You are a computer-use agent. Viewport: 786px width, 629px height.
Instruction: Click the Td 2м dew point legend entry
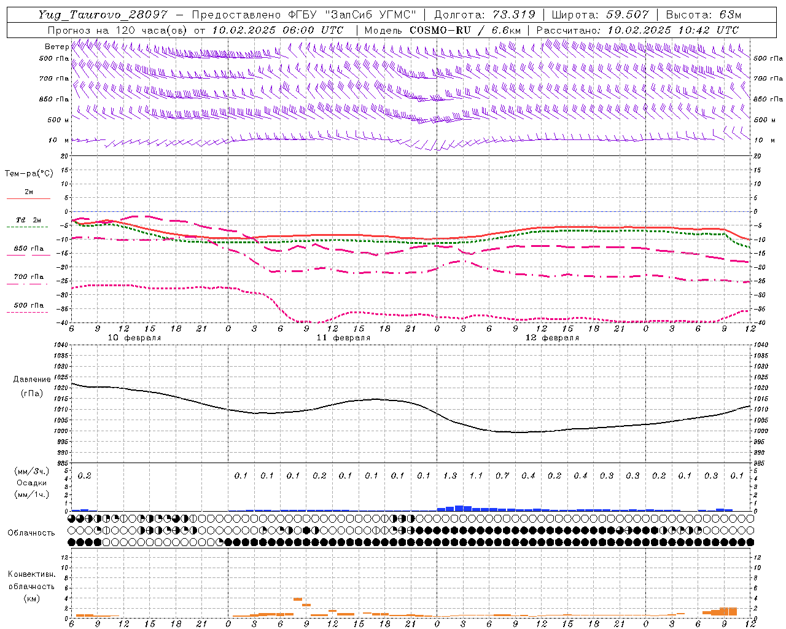(29, 220)
